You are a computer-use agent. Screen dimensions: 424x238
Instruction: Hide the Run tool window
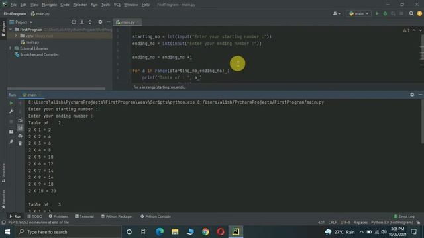coord(420,95)
